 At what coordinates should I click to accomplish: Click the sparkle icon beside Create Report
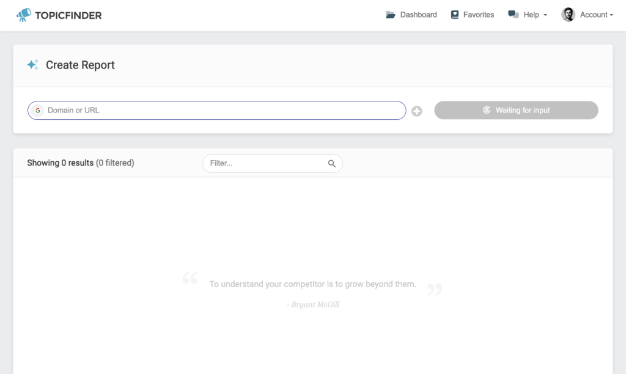tap(33, 65)
